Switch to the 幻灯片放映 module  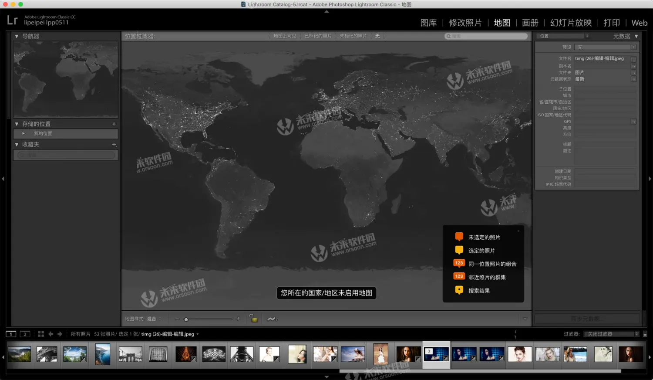tap(571, 23)
